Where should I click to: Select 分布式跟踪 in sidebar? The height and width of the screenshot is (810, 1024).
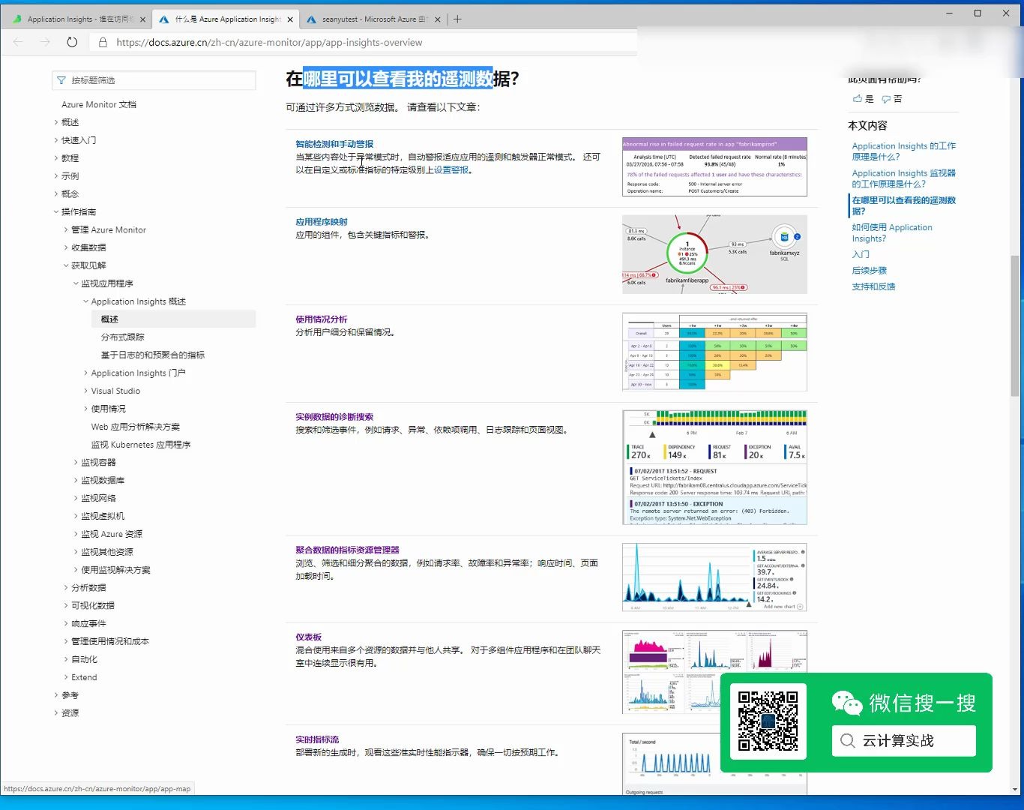[123, 337]
